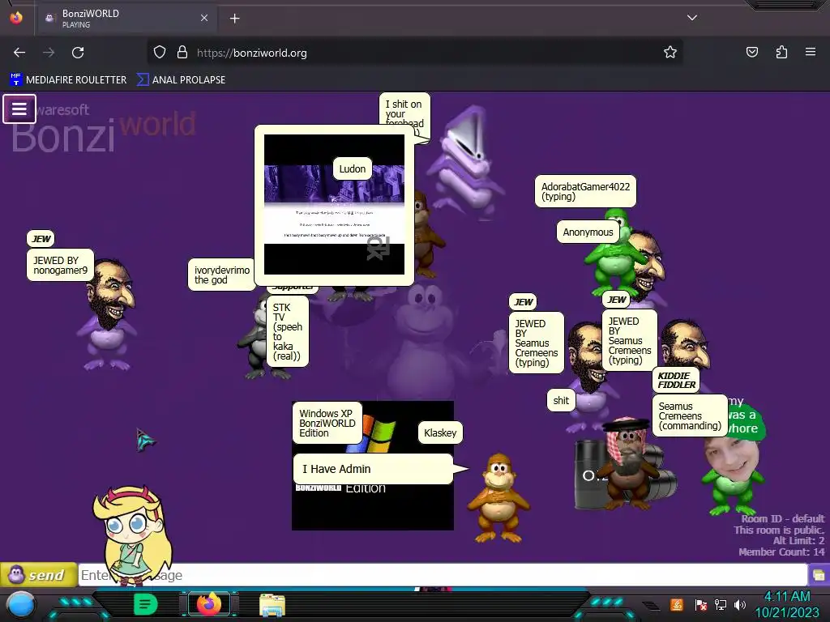Open the Firefox application menu
The height and width of the screenshot is (622, 830).
click(811, 53)
